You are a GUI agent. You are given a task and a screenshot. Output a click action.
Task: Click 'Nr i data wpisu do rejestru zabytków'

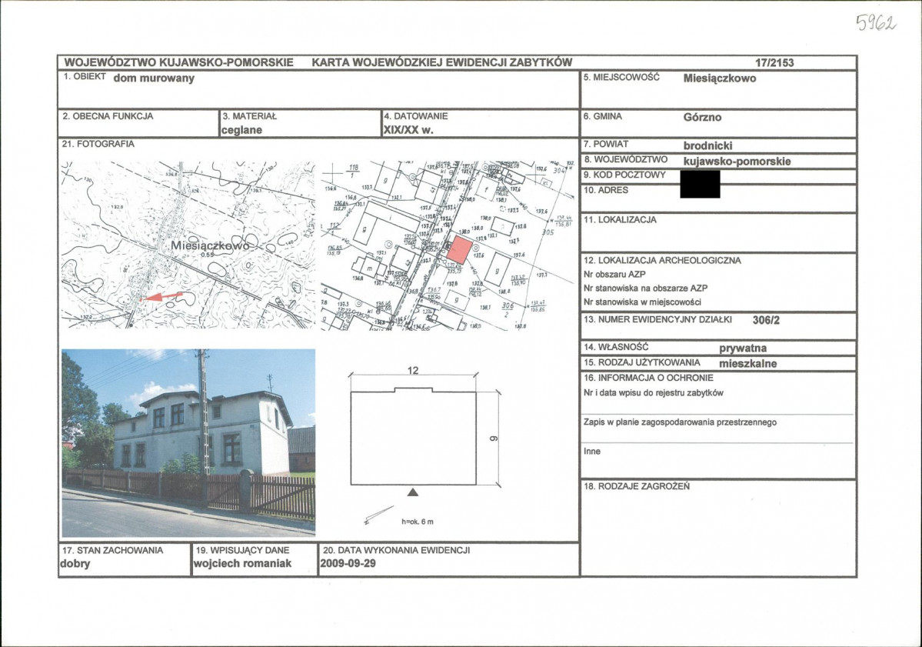point(654,393)
